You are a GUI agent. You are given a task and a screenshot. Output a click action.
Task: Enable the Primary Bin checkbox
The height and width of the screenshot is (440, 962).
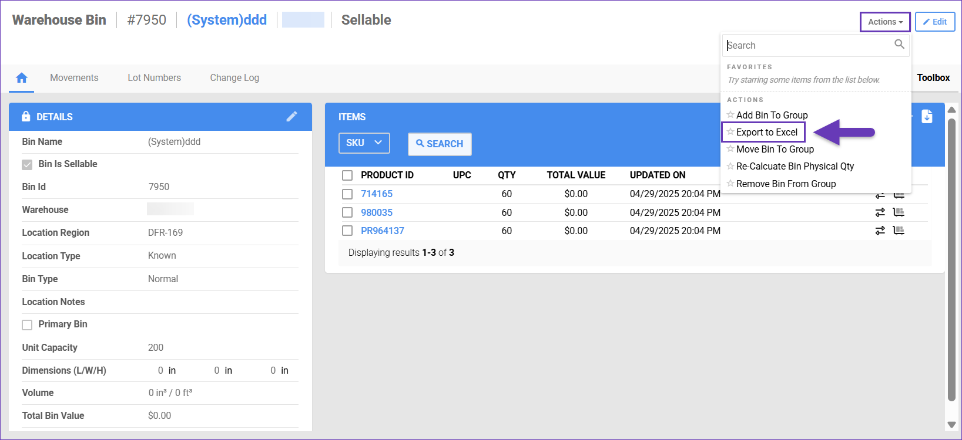coord(27,325)
